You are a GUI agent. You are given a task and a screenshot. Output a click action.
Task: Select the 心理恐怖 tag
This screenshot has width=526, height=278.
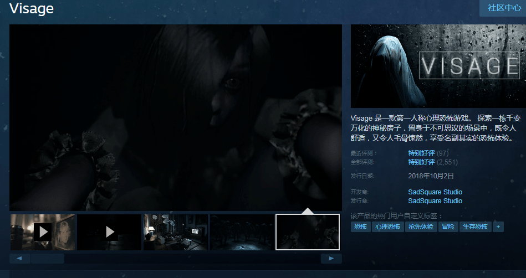point(388,226)
